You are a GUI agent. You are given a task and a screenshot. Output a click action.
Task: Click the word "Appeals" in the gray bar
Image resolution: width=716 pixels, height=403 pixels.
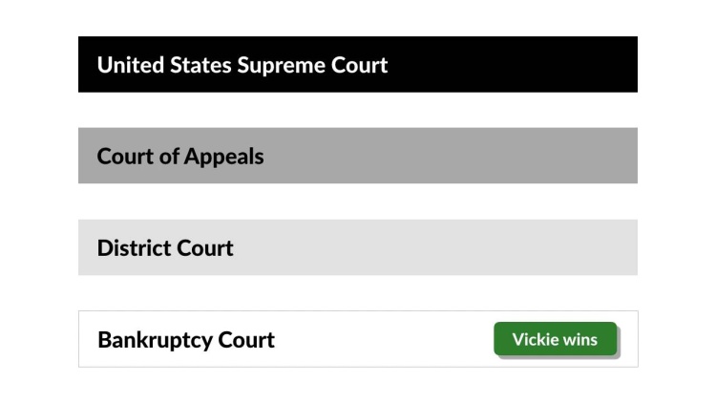[x=224, y=158]
